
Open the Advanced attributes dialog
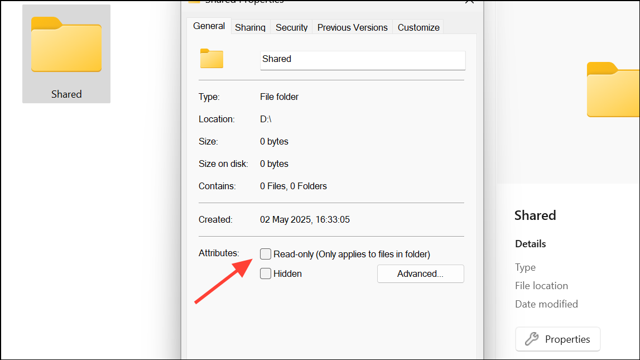point(420,273)
